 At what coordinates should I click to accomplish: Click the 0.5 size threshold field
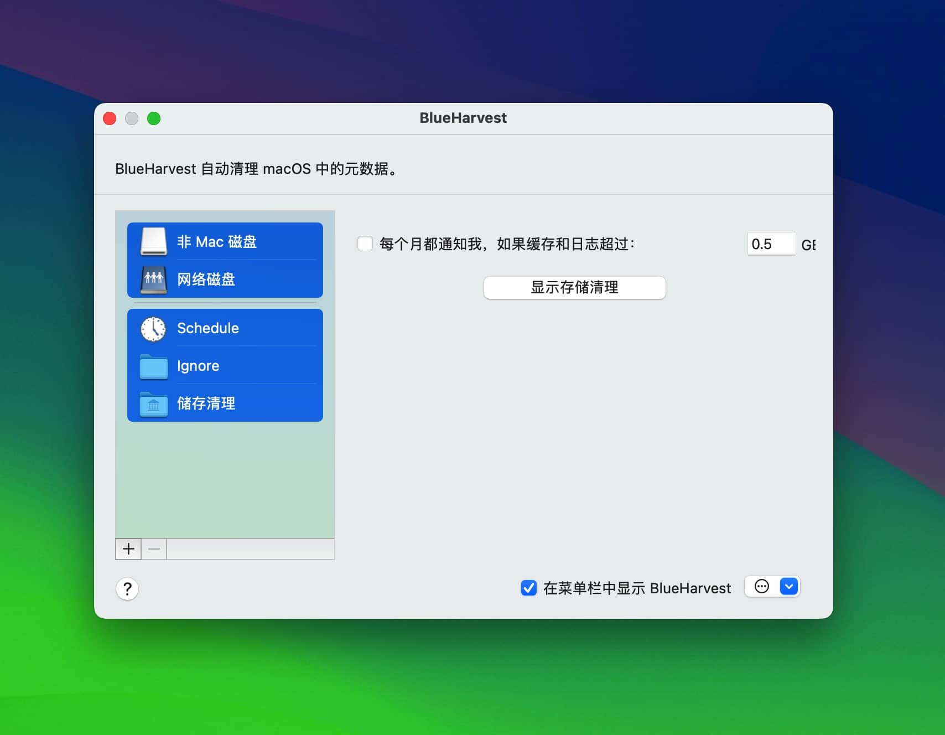771,244
